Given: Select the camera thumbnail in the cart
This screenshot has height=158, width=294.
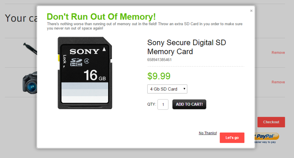Looking at the screenshot, I should click(30, 83).
